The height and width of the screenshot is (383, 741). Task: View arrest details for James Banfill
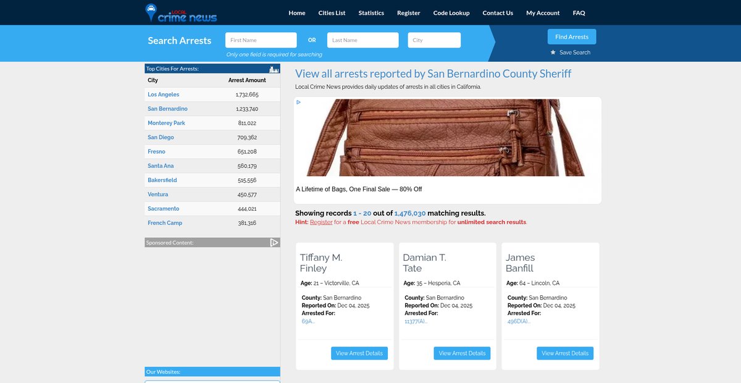click(565, 353)
